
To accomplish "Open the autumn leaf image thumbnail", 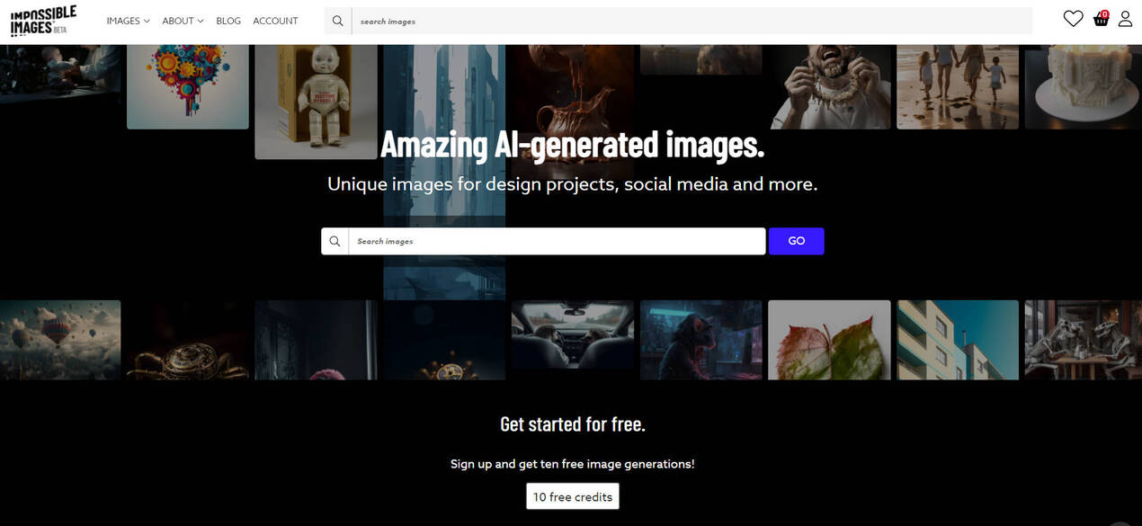I will [829, 339].
